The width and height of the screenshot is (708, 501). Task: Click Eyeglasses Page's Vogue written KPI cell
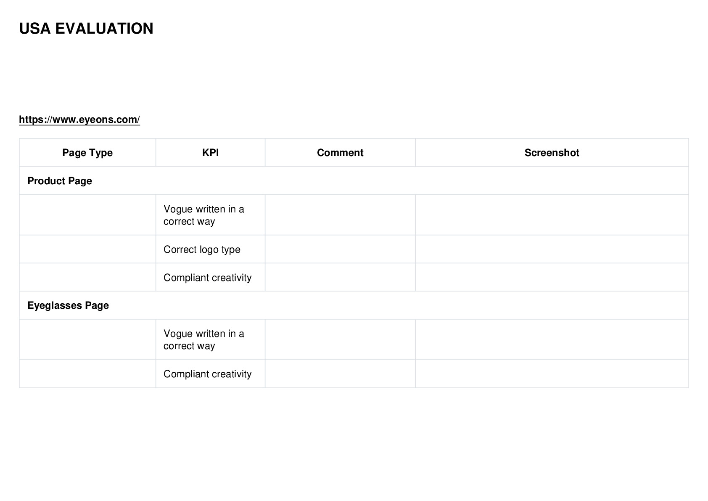[x=210, y=339]
